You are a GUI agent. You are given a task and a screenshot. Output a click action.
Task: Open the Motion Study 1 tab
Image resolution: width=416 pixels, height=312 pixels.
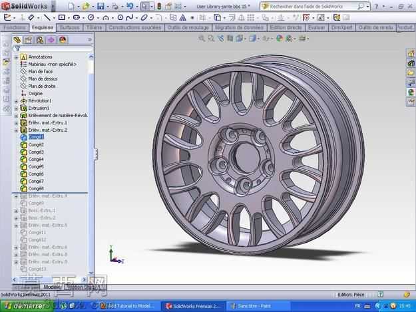[85, 287]
